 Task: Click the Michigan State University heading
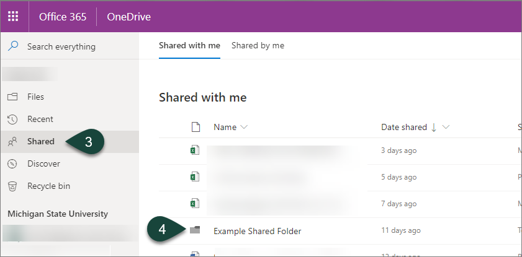58,214
